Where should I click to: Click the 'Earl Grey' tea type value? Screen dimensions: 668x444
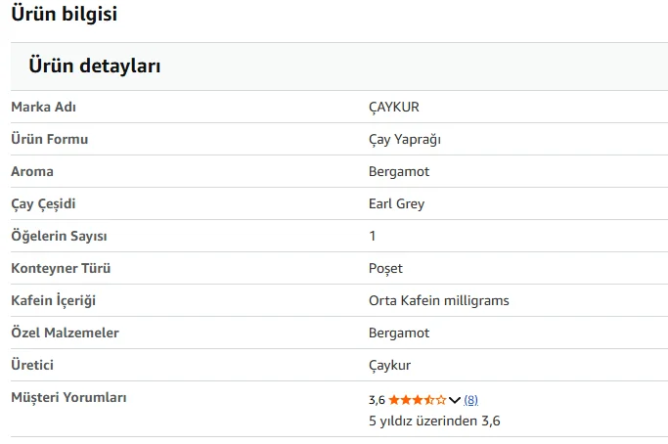click(x=397, y=203)
